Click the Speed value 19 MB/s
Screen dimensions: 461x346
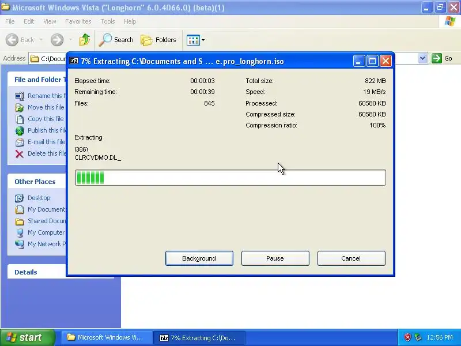point(374,92)
